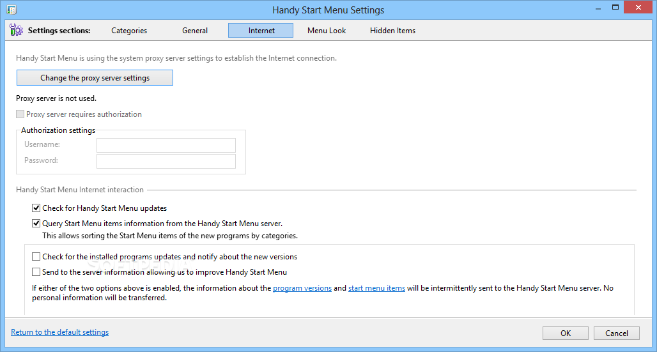
Task: Click the 'Password:' label
Action: (x=41, y=160)
